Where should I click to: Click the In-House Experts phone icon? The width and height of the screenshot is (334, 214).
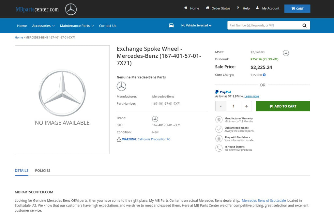pyautogui.click(x=219, y=148)
